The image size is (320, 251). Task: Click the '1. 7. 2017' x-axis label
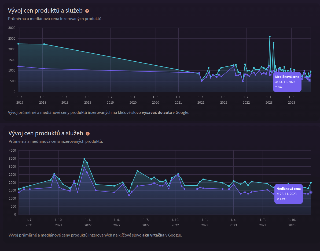(20, 100)
